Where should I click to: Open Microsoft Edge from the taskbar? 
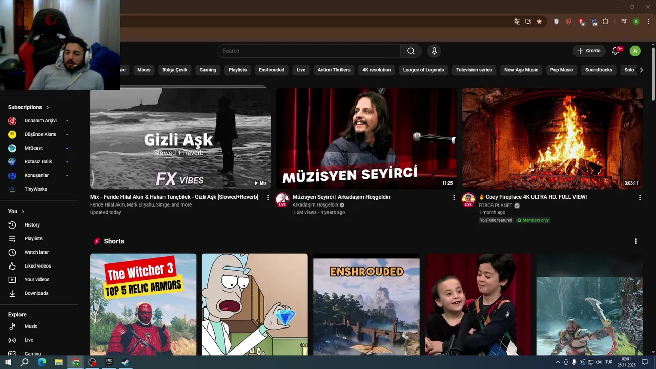(42, 362)
